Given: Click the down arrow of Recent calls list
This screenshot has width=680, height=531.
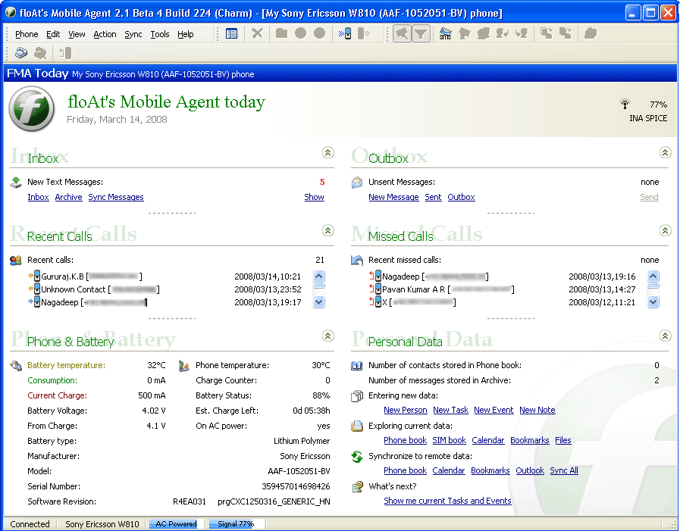Looking at the screenshot, I should pyautogui.click(x=318, y=302).
